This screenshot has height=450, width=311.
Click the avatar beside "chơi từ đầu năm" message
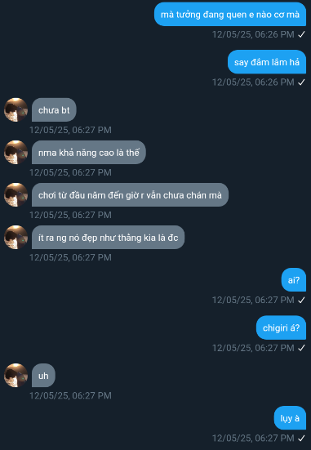[16, 194]
